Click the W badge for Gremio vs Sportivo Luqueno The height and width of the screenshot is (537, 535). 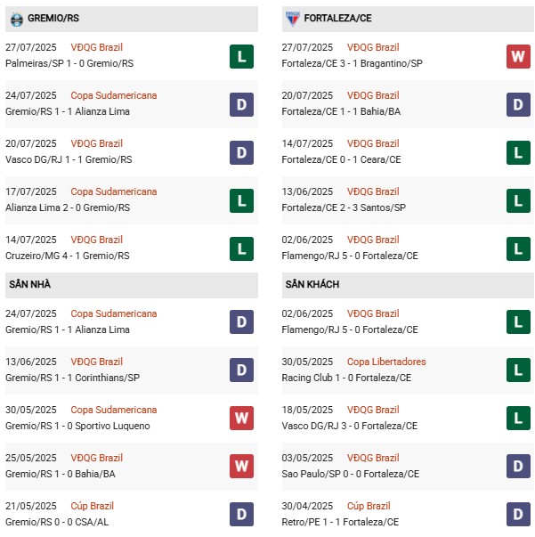[241, 419]
